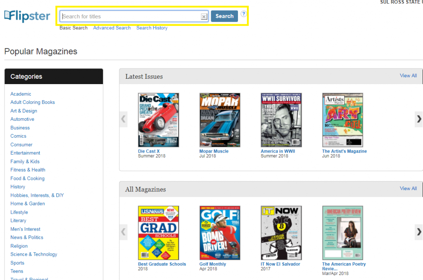Open the America in WWII cover thumbnail
This screenshot has height=280, width=423.
pos(281,120)
